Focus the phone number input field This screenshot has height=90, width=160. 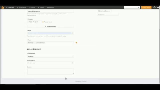pos(34,22)
